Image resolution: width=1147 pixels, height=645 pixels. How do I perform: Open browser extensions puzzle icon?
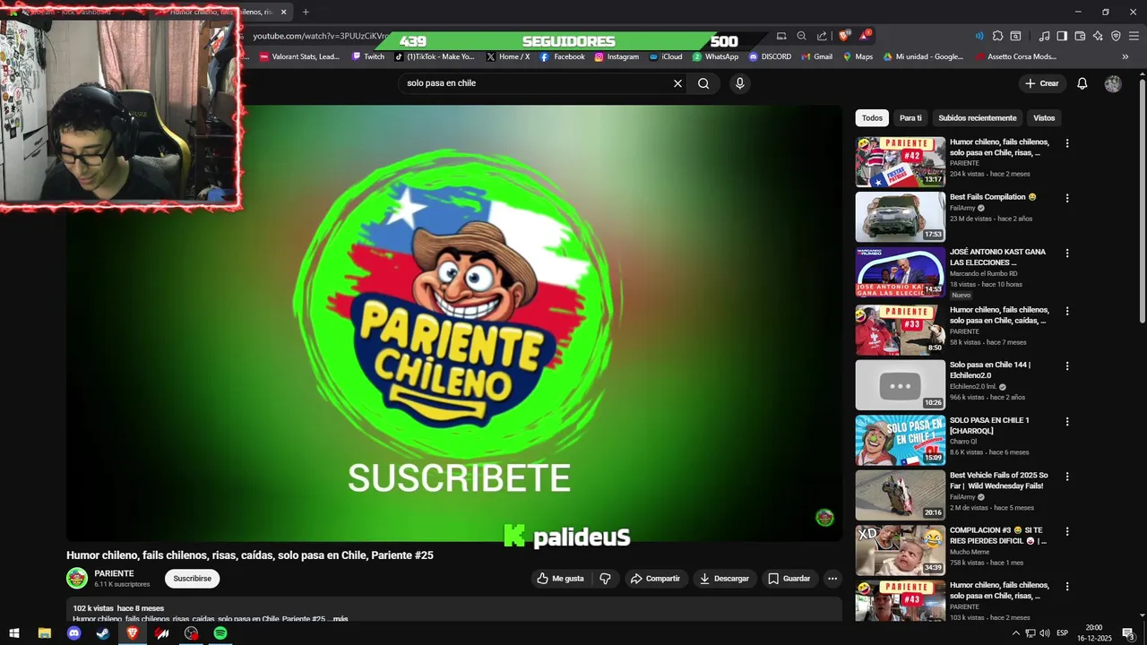(997, 36)
